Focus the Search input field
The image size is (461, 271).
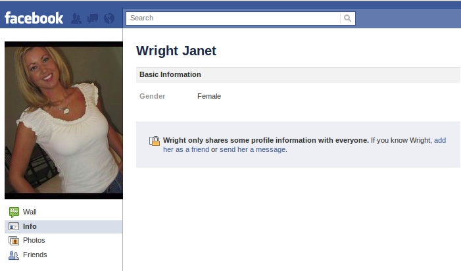click(x=233, y=18)
